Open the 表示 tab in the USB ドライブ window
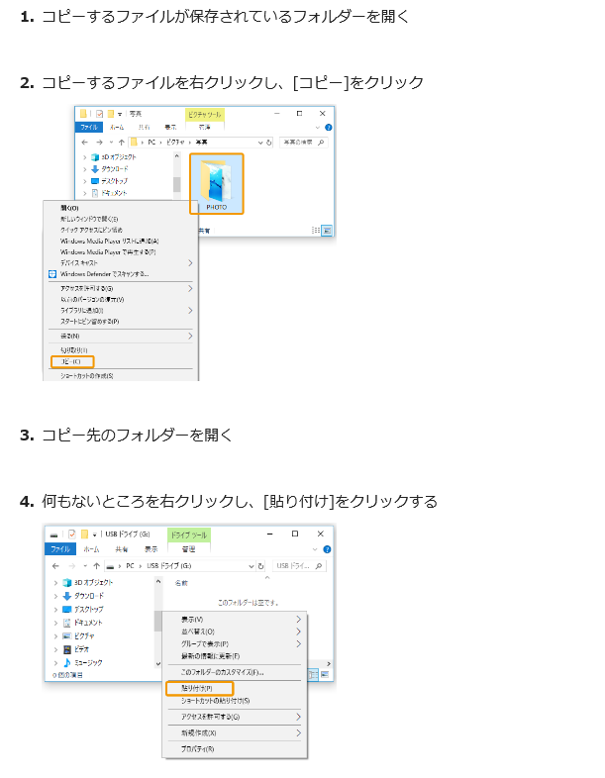 point(151,549)
